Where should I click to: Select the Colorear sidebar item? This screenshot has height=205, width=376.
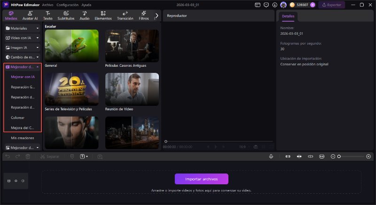[x=17, y=118]
